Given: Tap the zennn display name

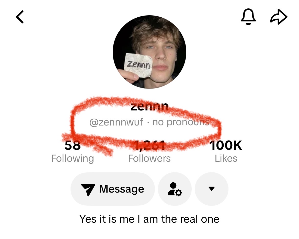Looking at the screenshot, I should tap(149, 107).
